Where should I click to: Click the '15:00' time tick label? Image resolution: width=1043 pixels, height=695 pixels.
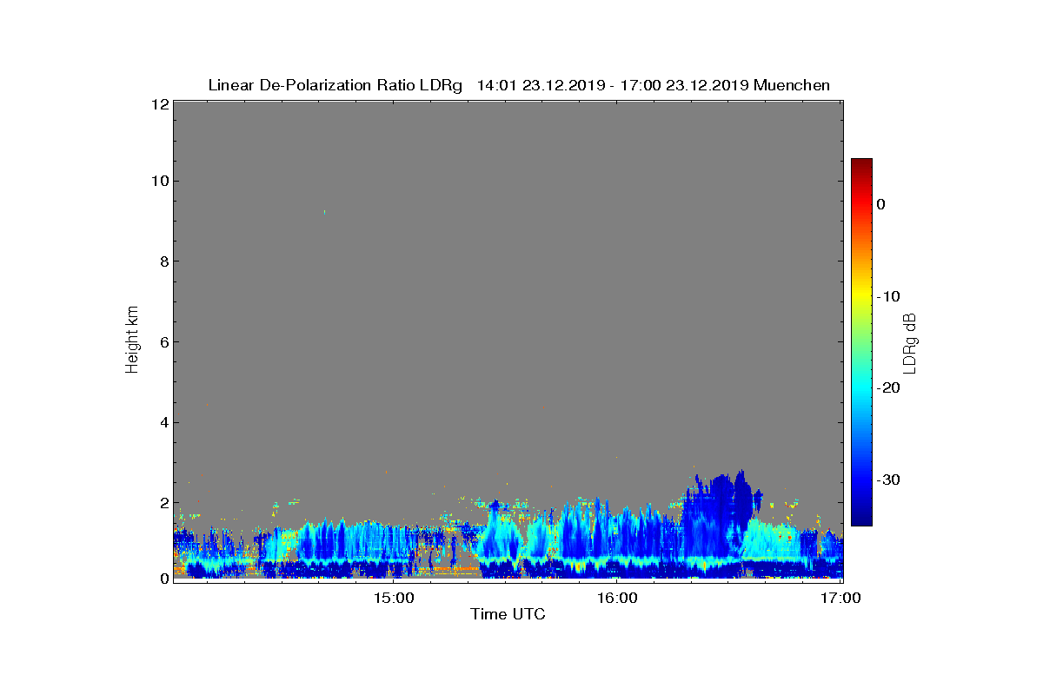coord(393,598)
